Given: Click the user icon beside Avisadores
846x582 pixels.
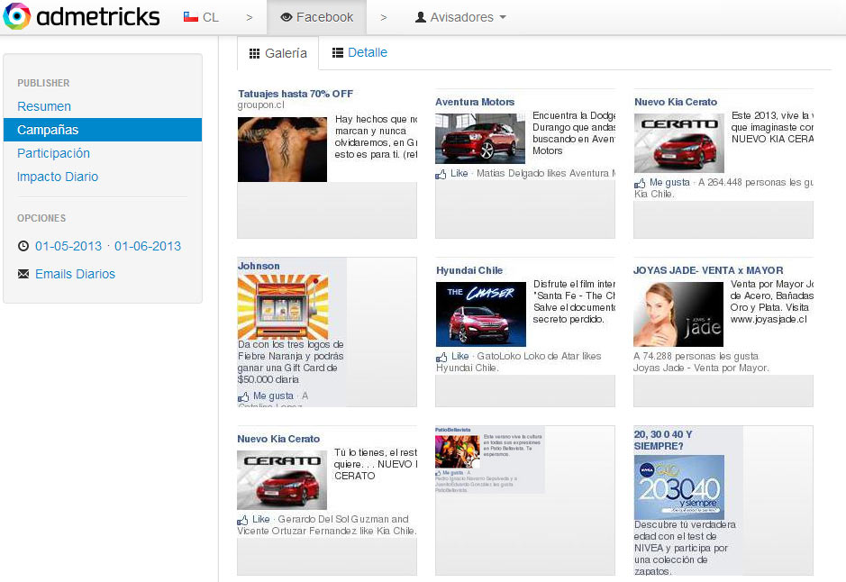Looking at the screenshot, I should 421,17.
